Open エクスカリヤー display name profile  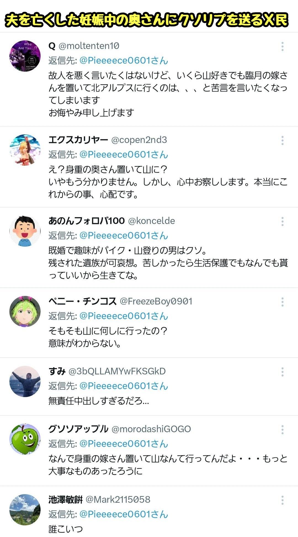[x=78, y=140]
